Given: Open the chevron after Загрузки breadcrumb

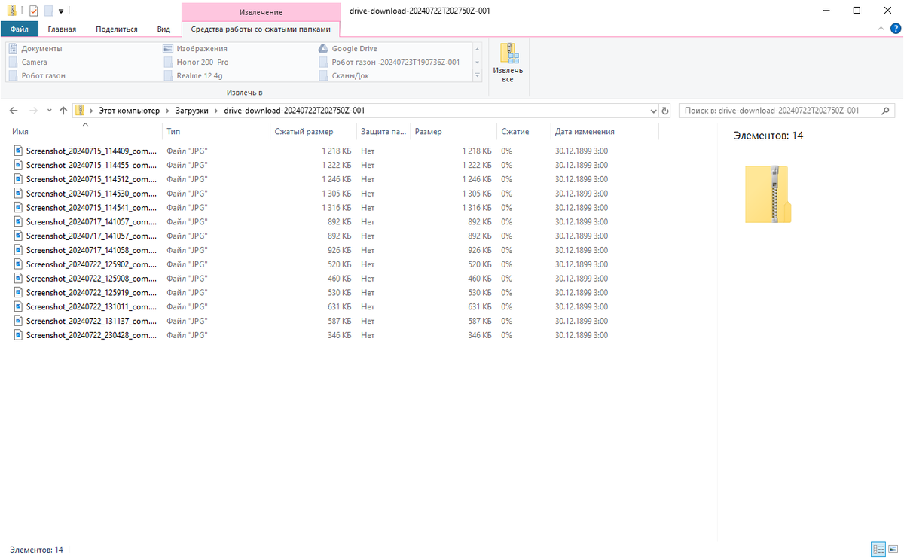Looking at the screenshot, I should click(x=216, y=111).
